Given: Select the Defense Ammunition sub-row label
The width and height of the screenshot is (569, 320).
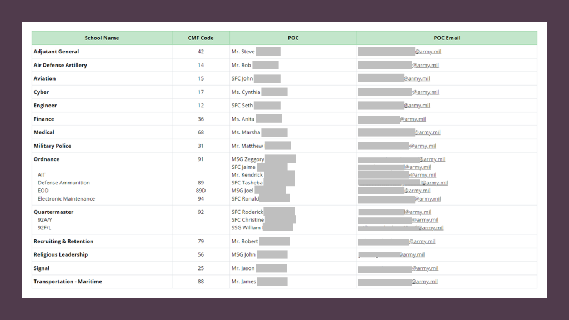Looking at the screenshot, I should pyautogui.click(x=63, y=183).
